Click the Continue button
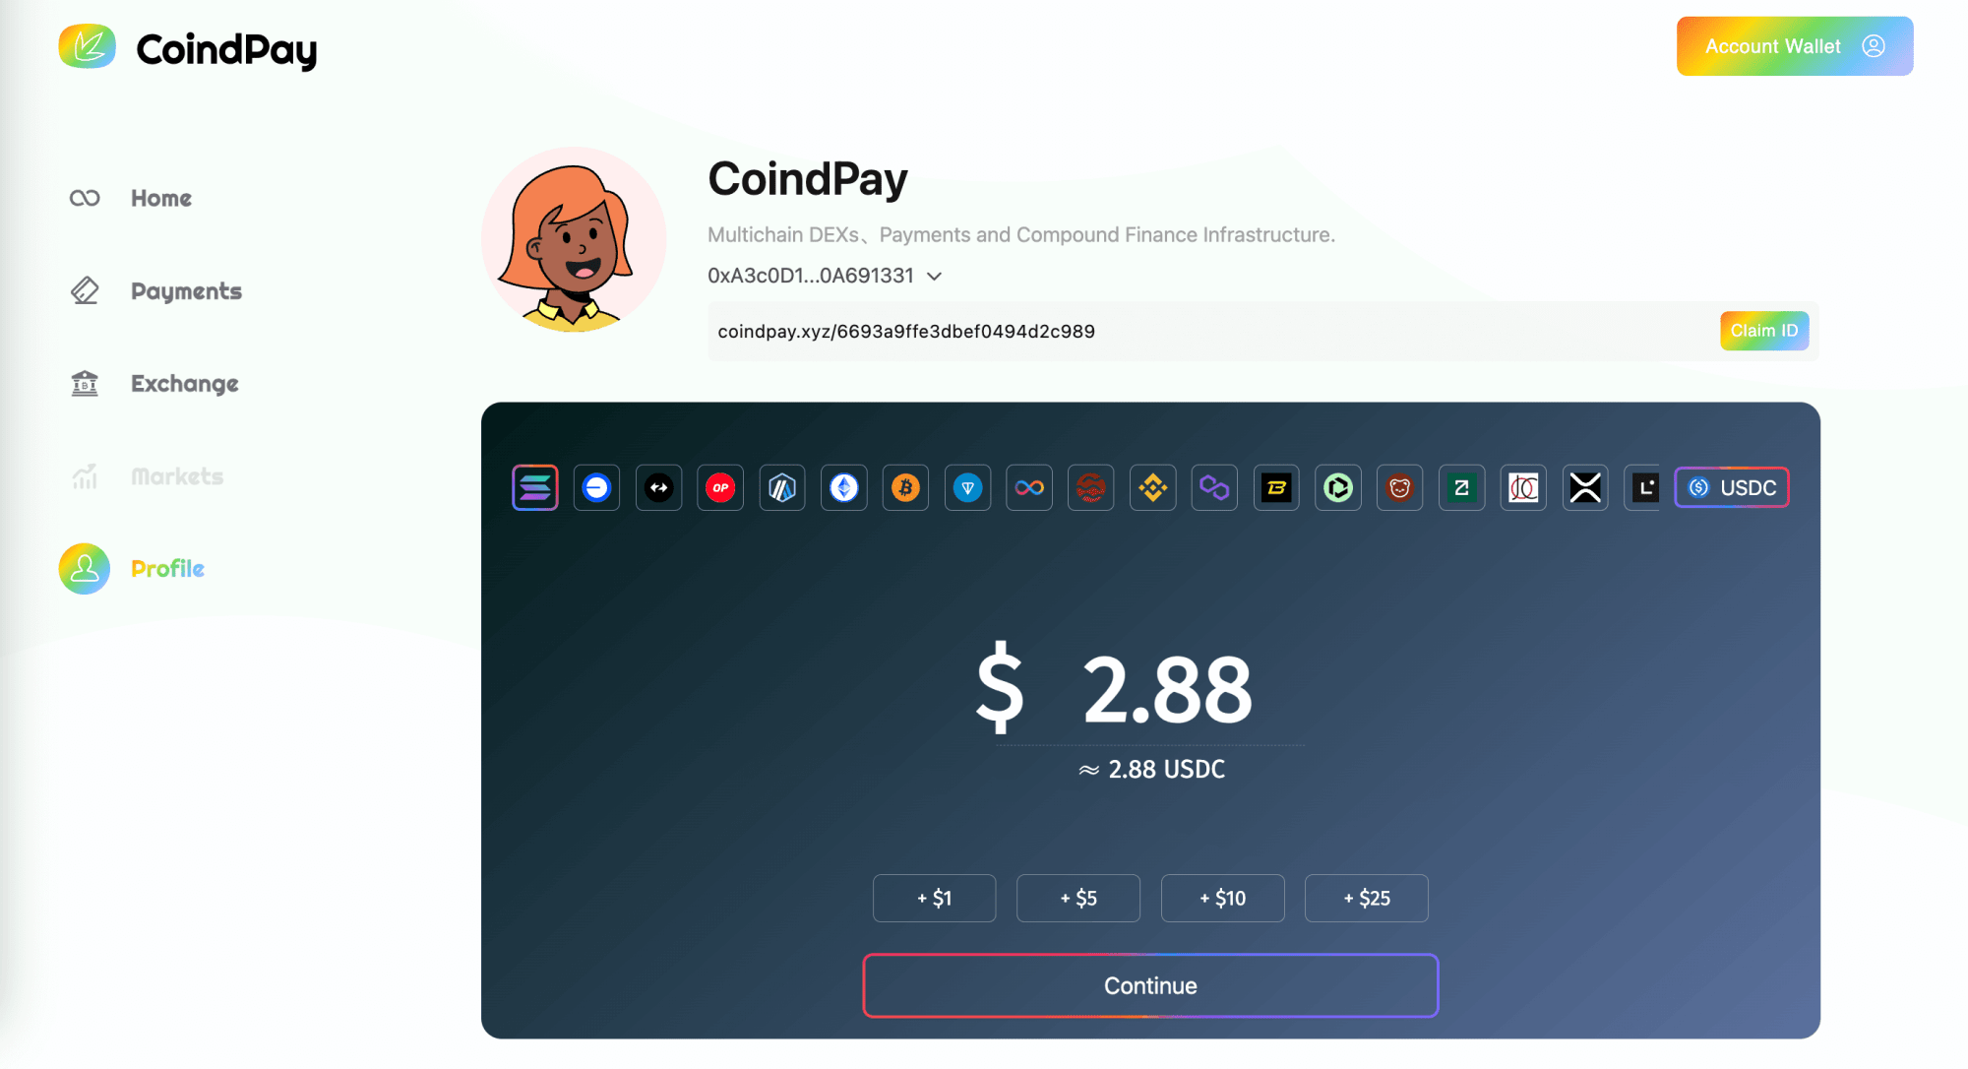Screen dimensions: 1968x1069 pos(1149,984)
